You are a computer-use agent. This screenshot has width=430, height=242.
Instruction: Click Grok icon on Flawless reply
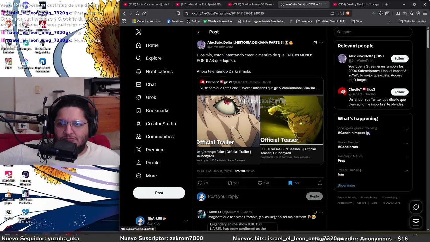click(x=315, y=212)
